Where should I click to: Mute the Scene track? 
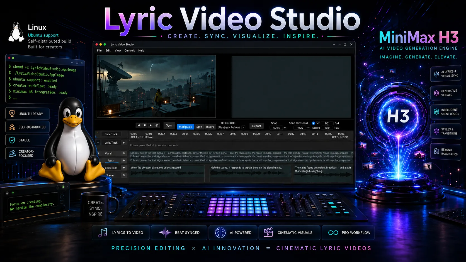click(x=124, y=175)
